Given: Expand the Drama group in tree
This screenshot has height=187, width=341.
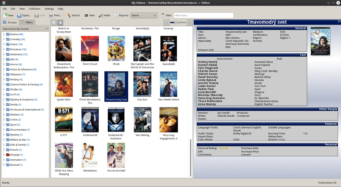Looking at the screenshot, I should tap(4, 34).
